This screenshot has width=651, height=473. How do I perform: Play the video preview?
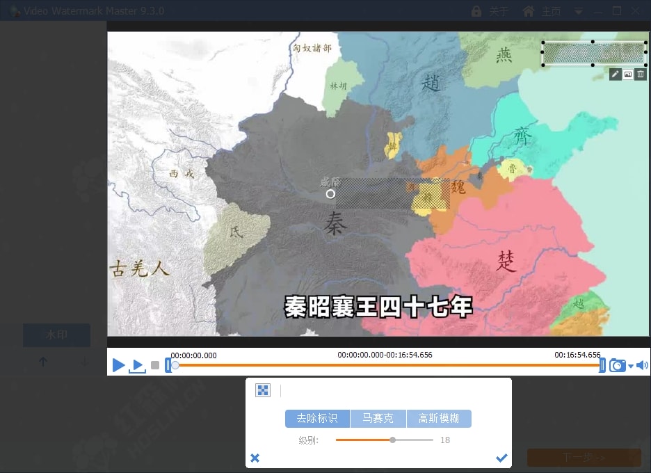pyautogui.click(x=118, y=365)
